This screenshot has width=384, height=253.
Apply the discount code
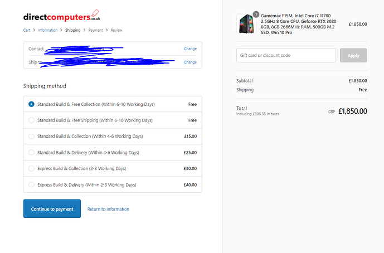pyautogui.click(x=353, y=55)
